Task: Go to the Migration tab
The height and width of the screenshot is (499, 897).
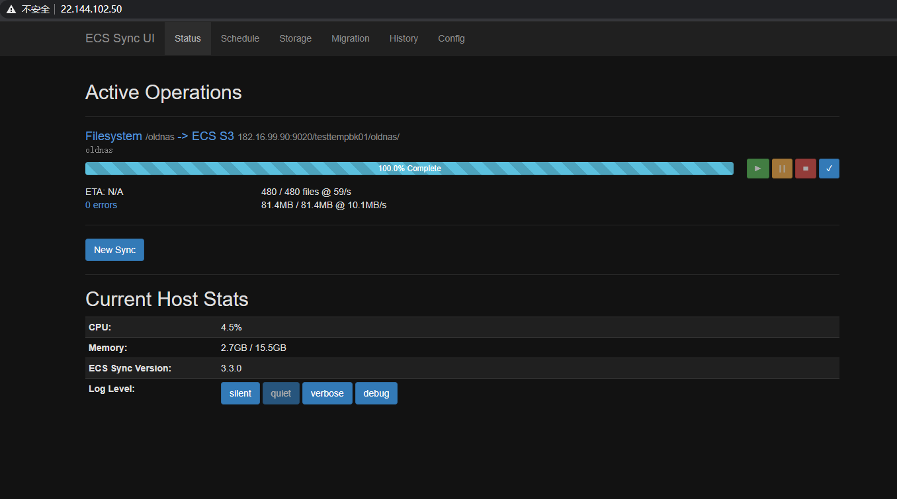Action: pyautogui.click(x=351, y=38)
